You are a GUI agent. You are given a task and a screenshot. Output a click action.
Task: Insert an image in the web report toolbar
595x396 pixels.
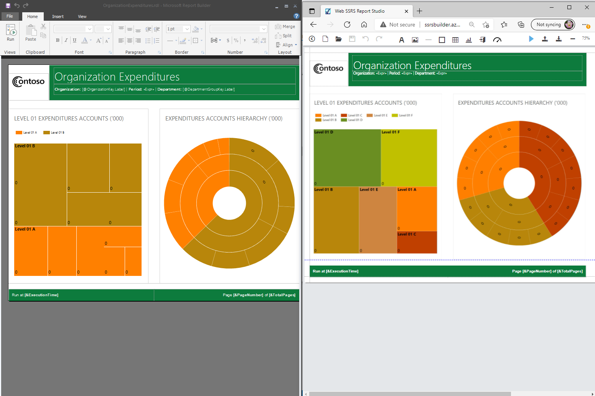pos(415,40)
